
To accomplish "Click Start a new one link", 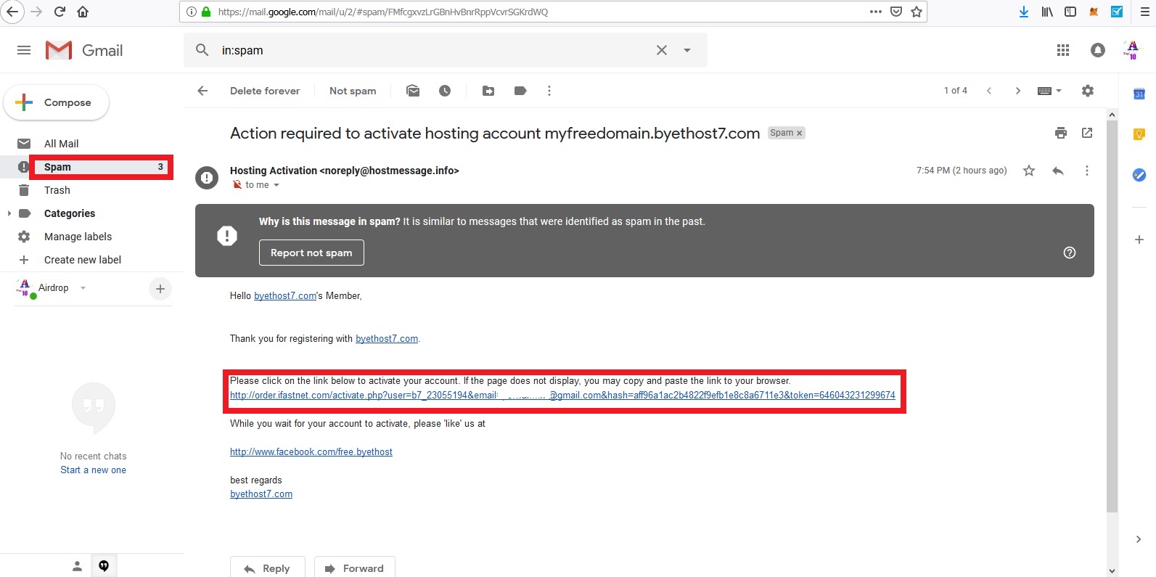I will click(93, 470).
